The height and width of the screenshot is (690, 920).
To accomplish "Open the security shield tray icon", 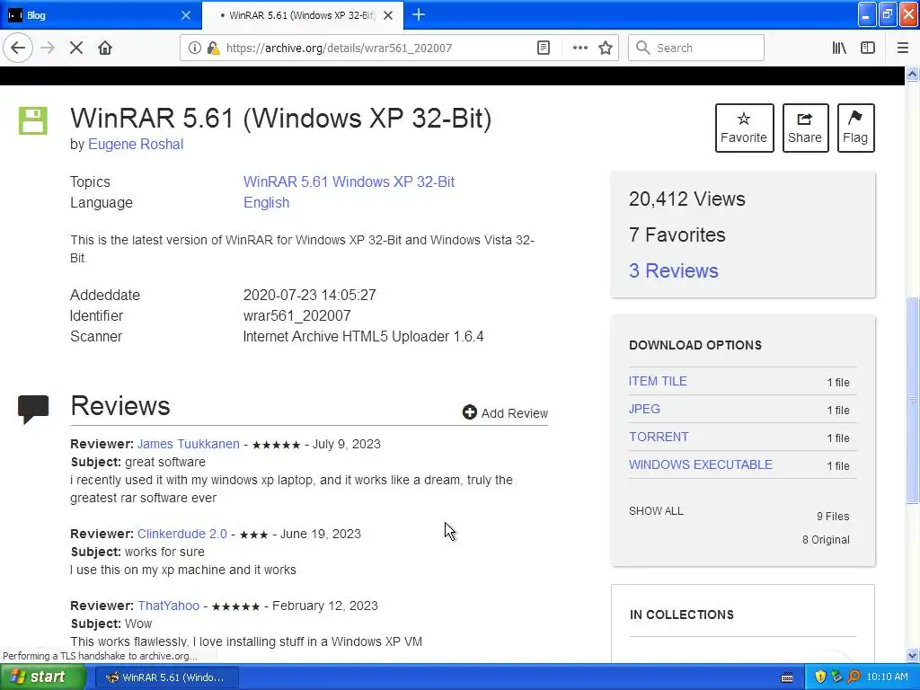I will 820,677.
